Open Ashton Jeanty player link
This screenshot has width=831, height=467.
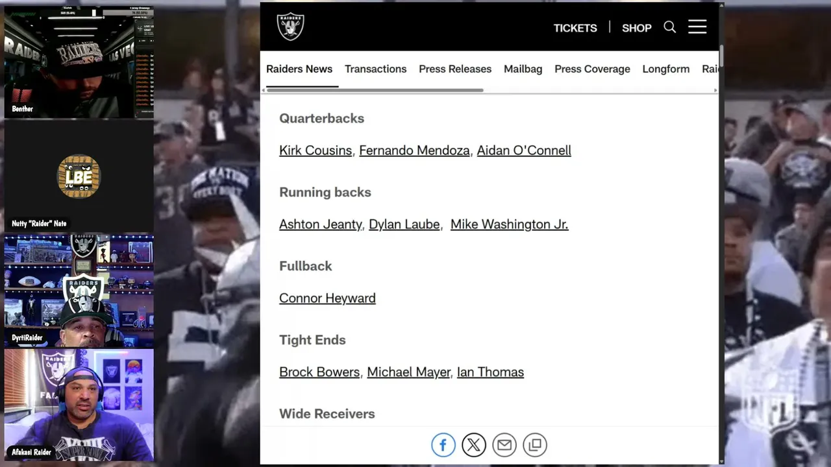(321, 224)
